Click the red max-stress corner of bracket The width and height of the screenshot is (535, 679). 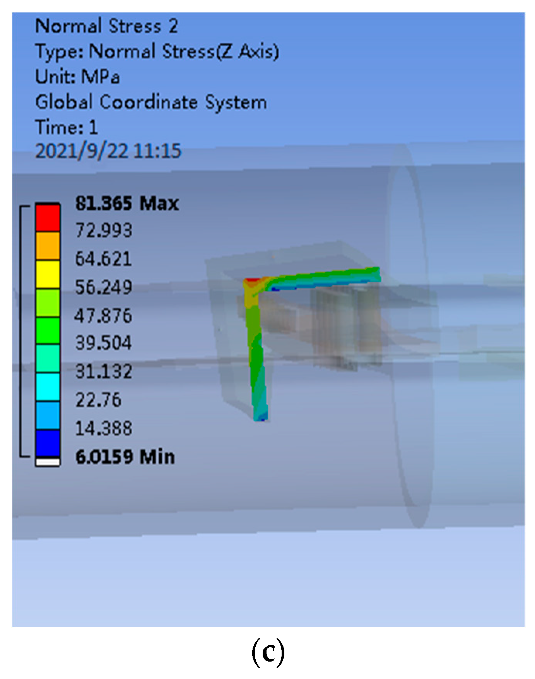(252, 281)
